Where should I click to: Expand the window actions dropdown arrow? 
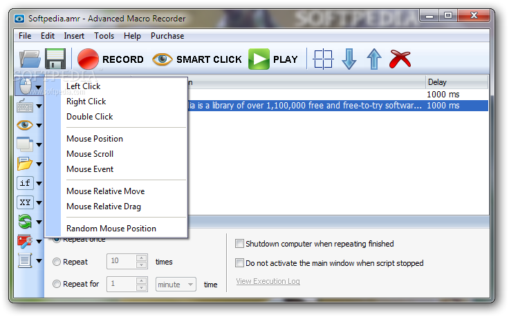pyautogui.click(x=39, y=145)
